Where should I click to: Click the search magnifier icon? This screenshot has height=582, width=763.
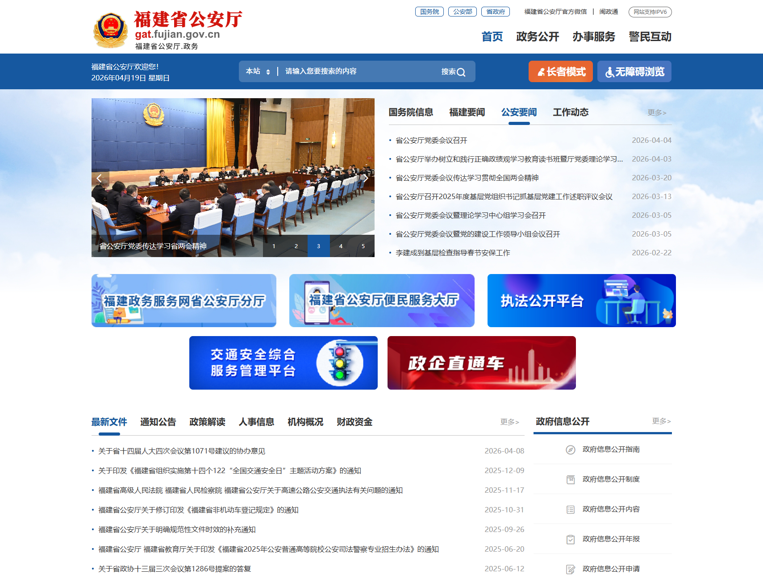(x=461, y=71)
